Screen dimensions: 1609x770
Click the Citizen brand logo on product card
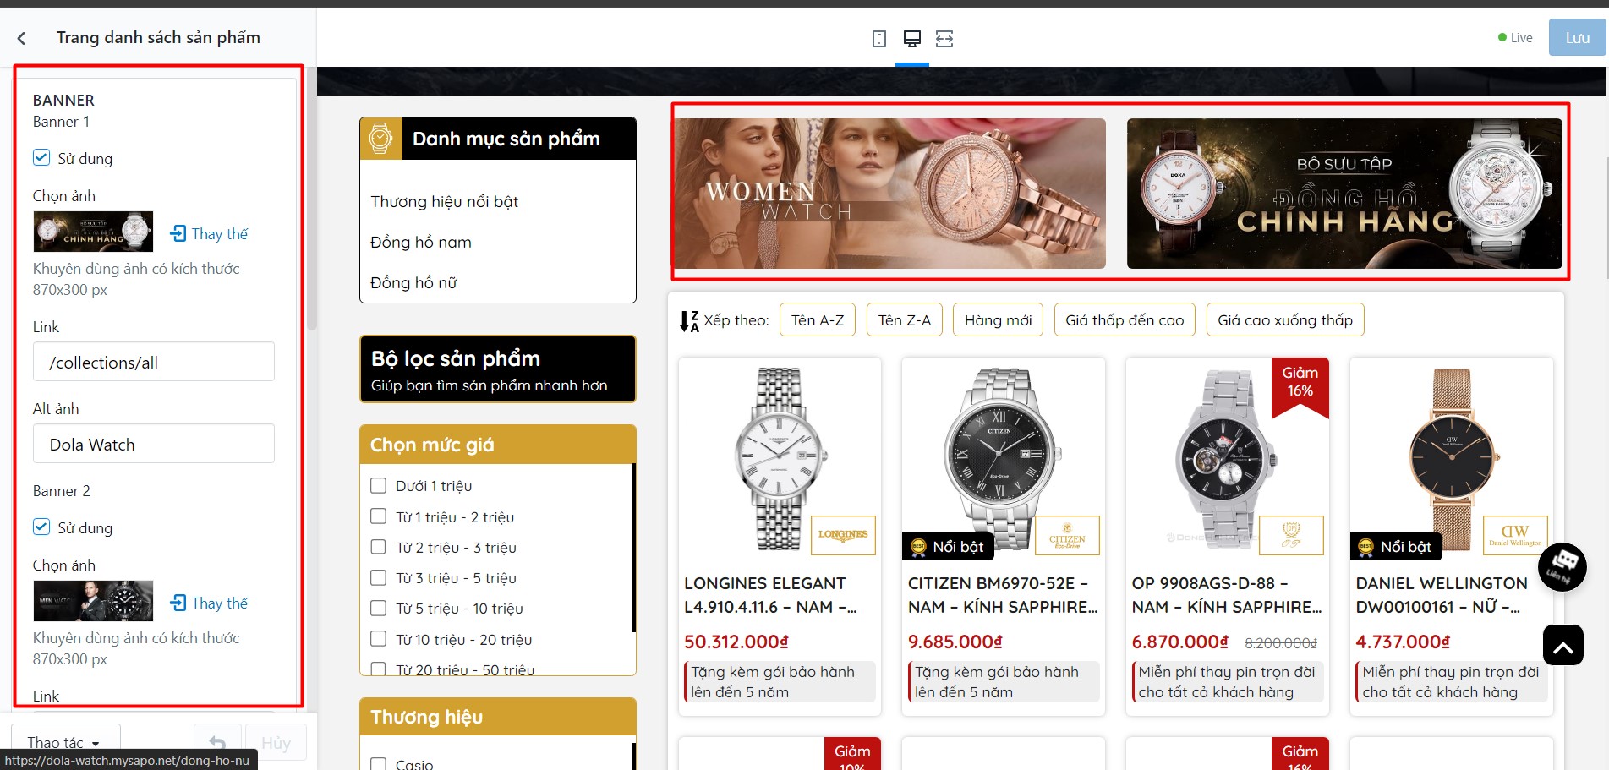(1067, 535)
